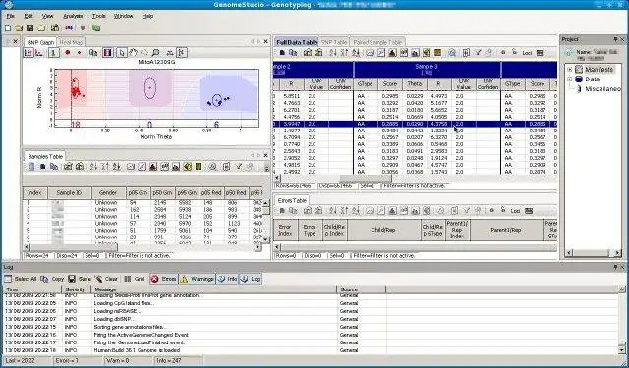
Task: Click the auto-scale X axis icon in SNP Graph
Action: (x=170, y=52)
